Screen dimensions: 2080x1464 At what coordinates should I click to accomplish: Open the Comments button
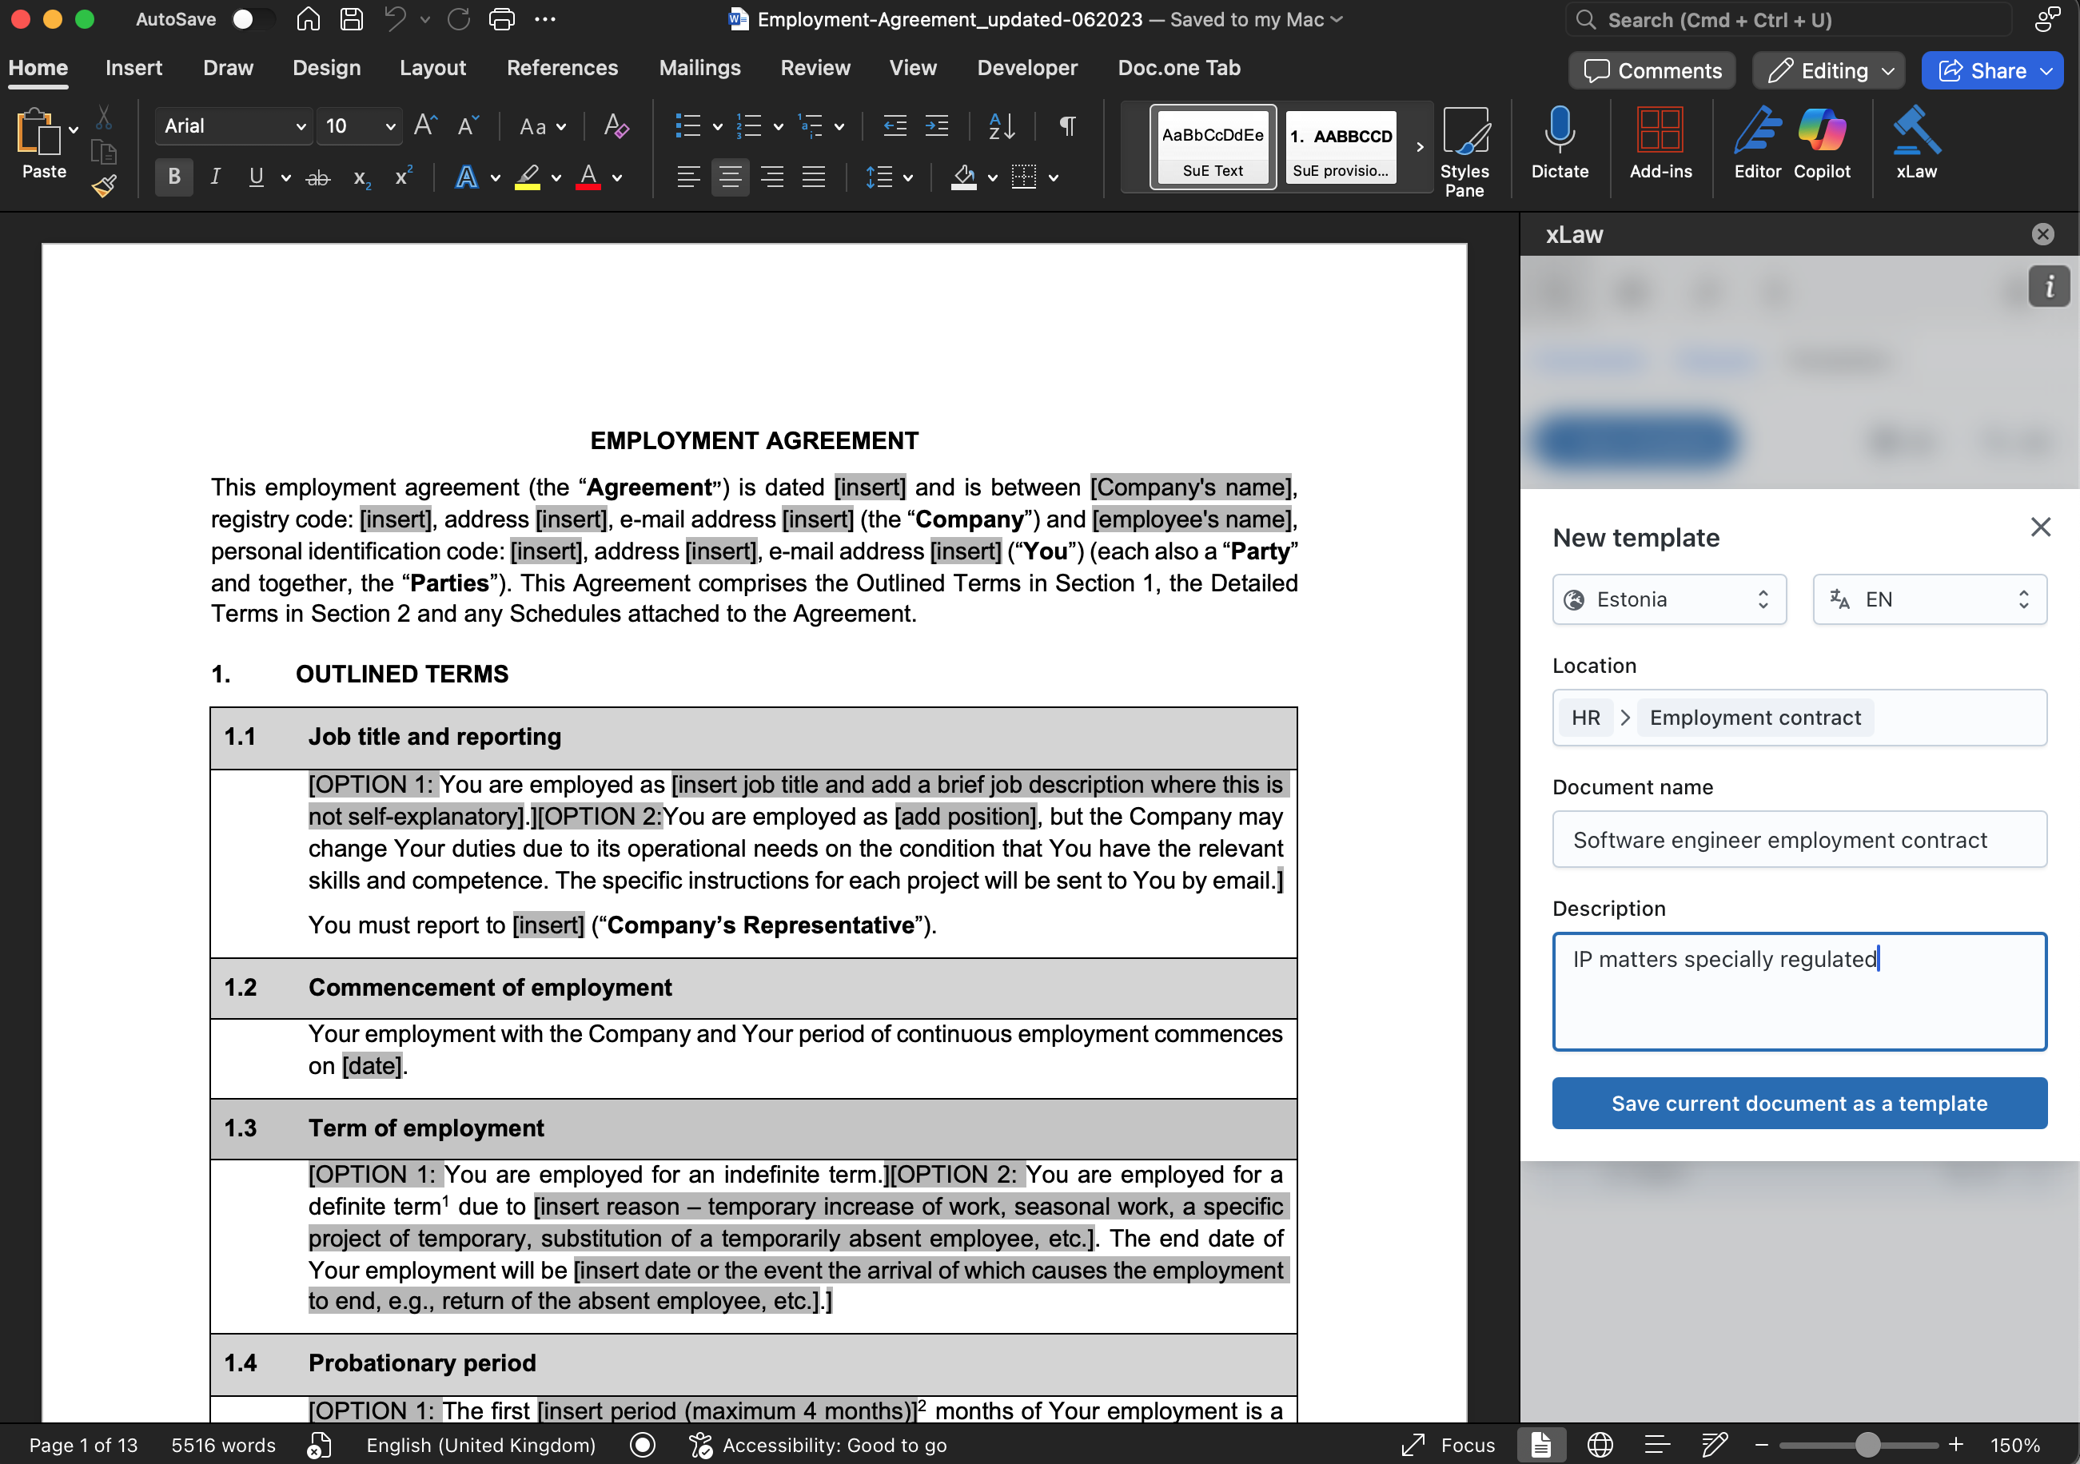tap(1652, 70)
